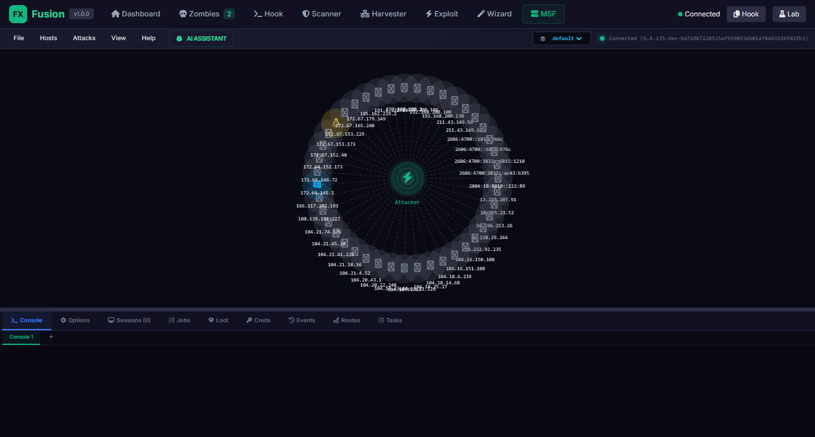Click the 104.21.4.52 host label
The image size is (815, 437).
(x=355, y=274)
